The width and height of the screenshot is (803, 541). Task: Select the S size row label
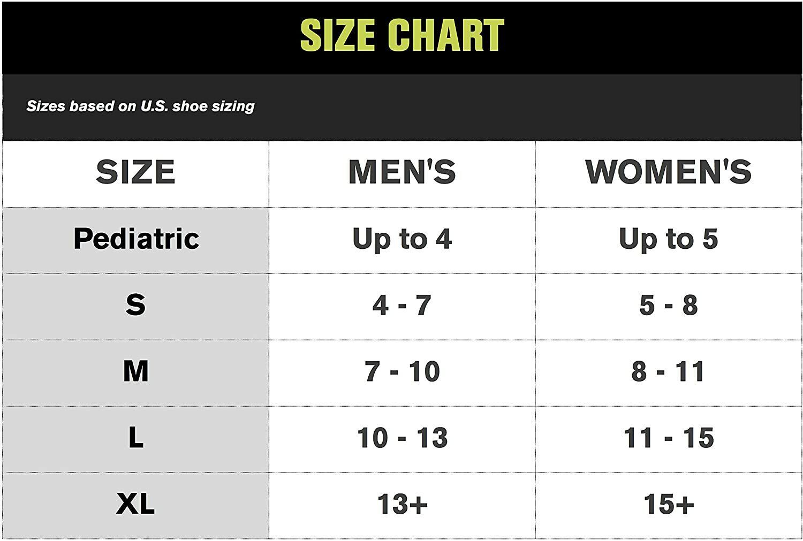point(135,305)
